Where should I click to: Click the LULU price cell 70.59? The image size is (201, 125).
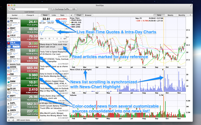click(29, 38)
